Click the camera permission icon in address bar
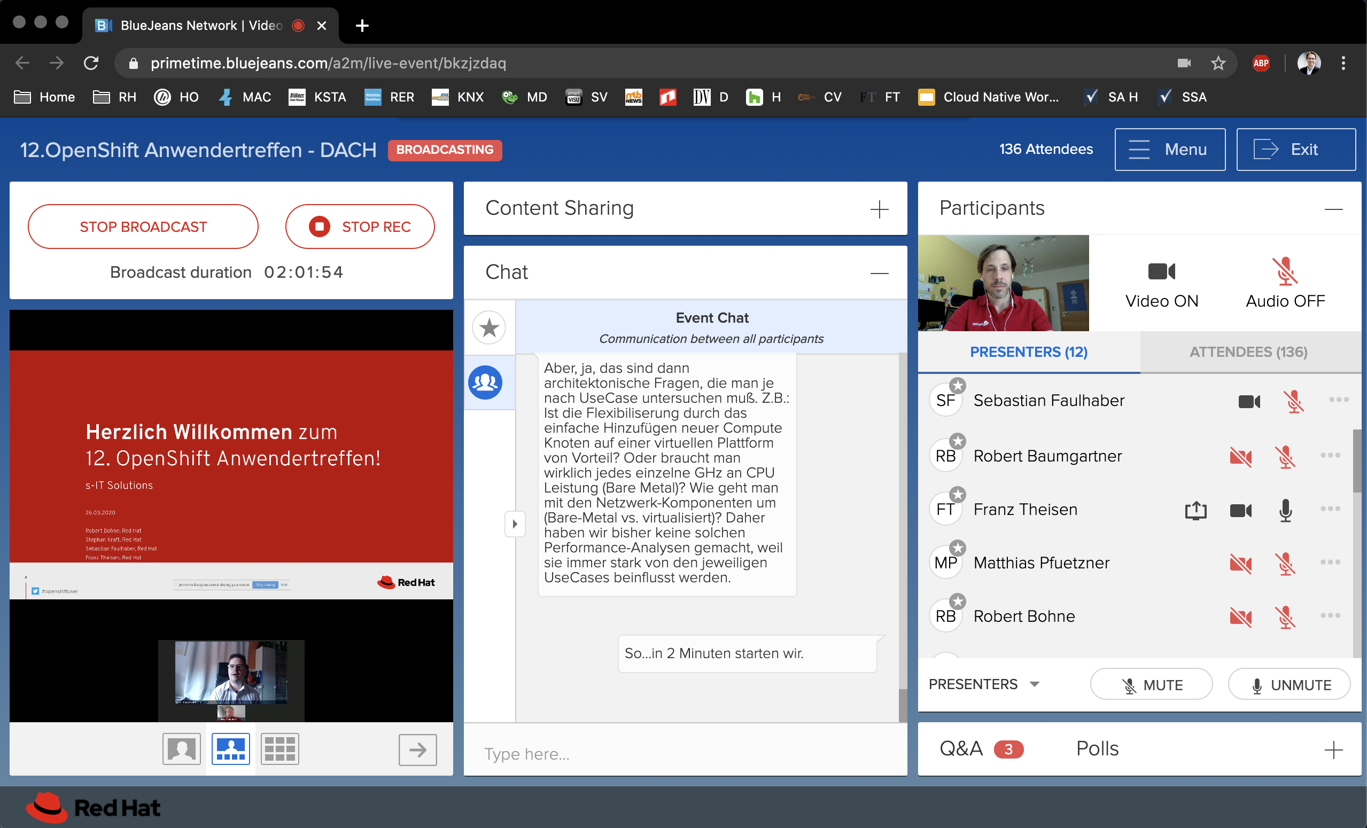Viewport: 1367px width, 828px height. pyautogui.click(x=1184, y=63)
